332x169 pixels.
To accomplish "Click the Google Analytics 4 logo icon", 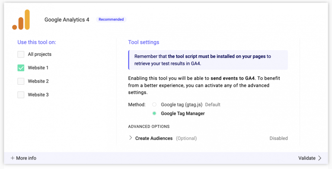I will point(21,20).
